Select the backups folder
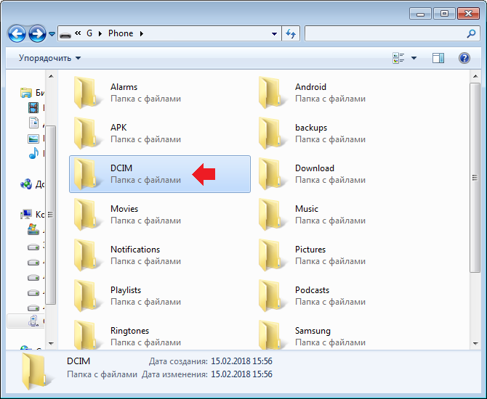The width and height of the screenshot is (487, 399). [x=344, y=133]
